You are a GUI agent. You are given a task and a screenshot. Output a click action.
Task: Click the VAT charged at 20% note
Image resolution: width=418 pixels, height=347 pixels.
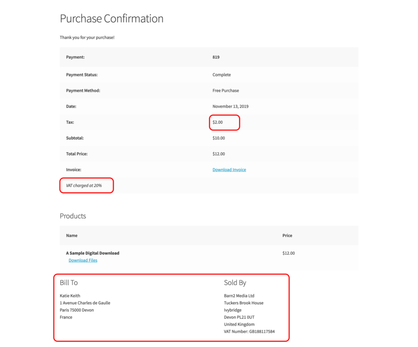(x=86, y=185)
